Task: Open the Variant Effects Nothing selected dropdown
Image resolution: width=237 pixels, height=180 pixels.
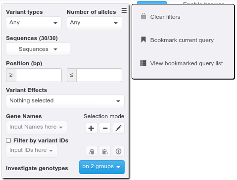Action: click(65, 101)
